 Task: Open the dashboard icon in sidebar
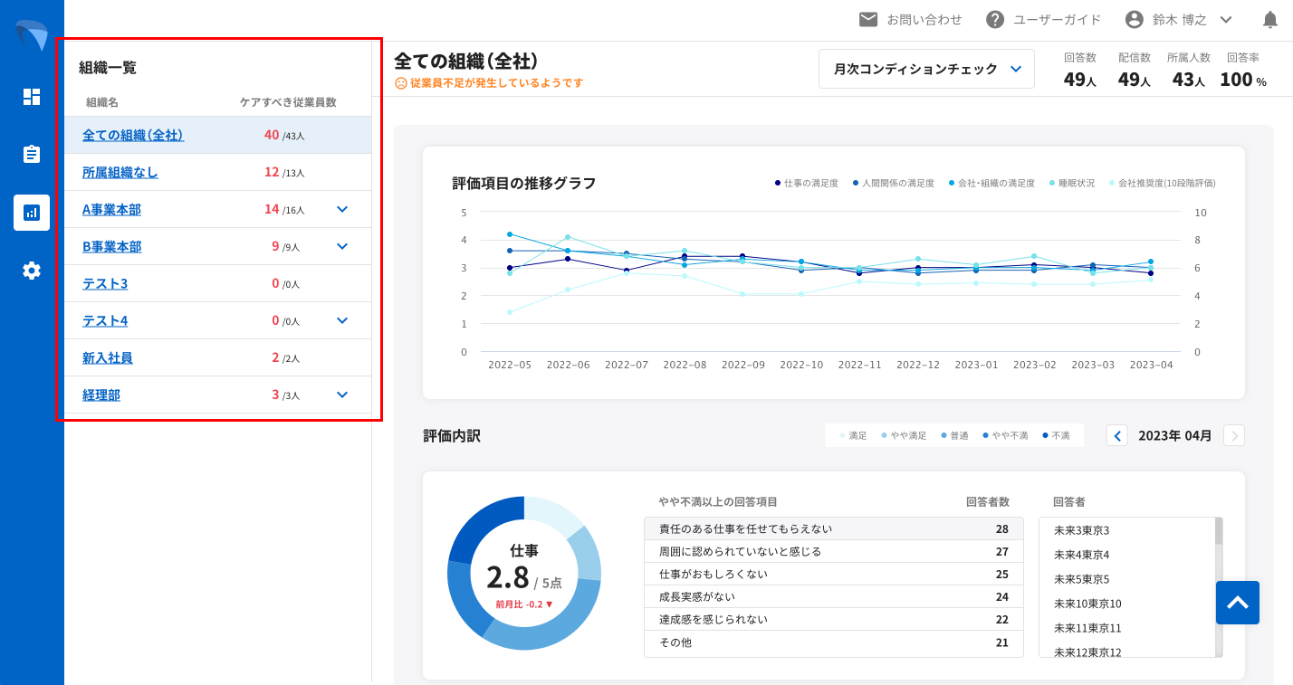tap(32, 97)
